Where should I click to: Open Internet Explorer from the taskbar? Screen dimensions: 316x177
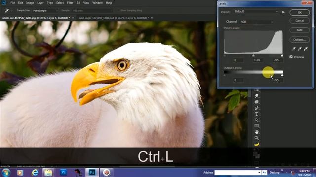(35, 173)
